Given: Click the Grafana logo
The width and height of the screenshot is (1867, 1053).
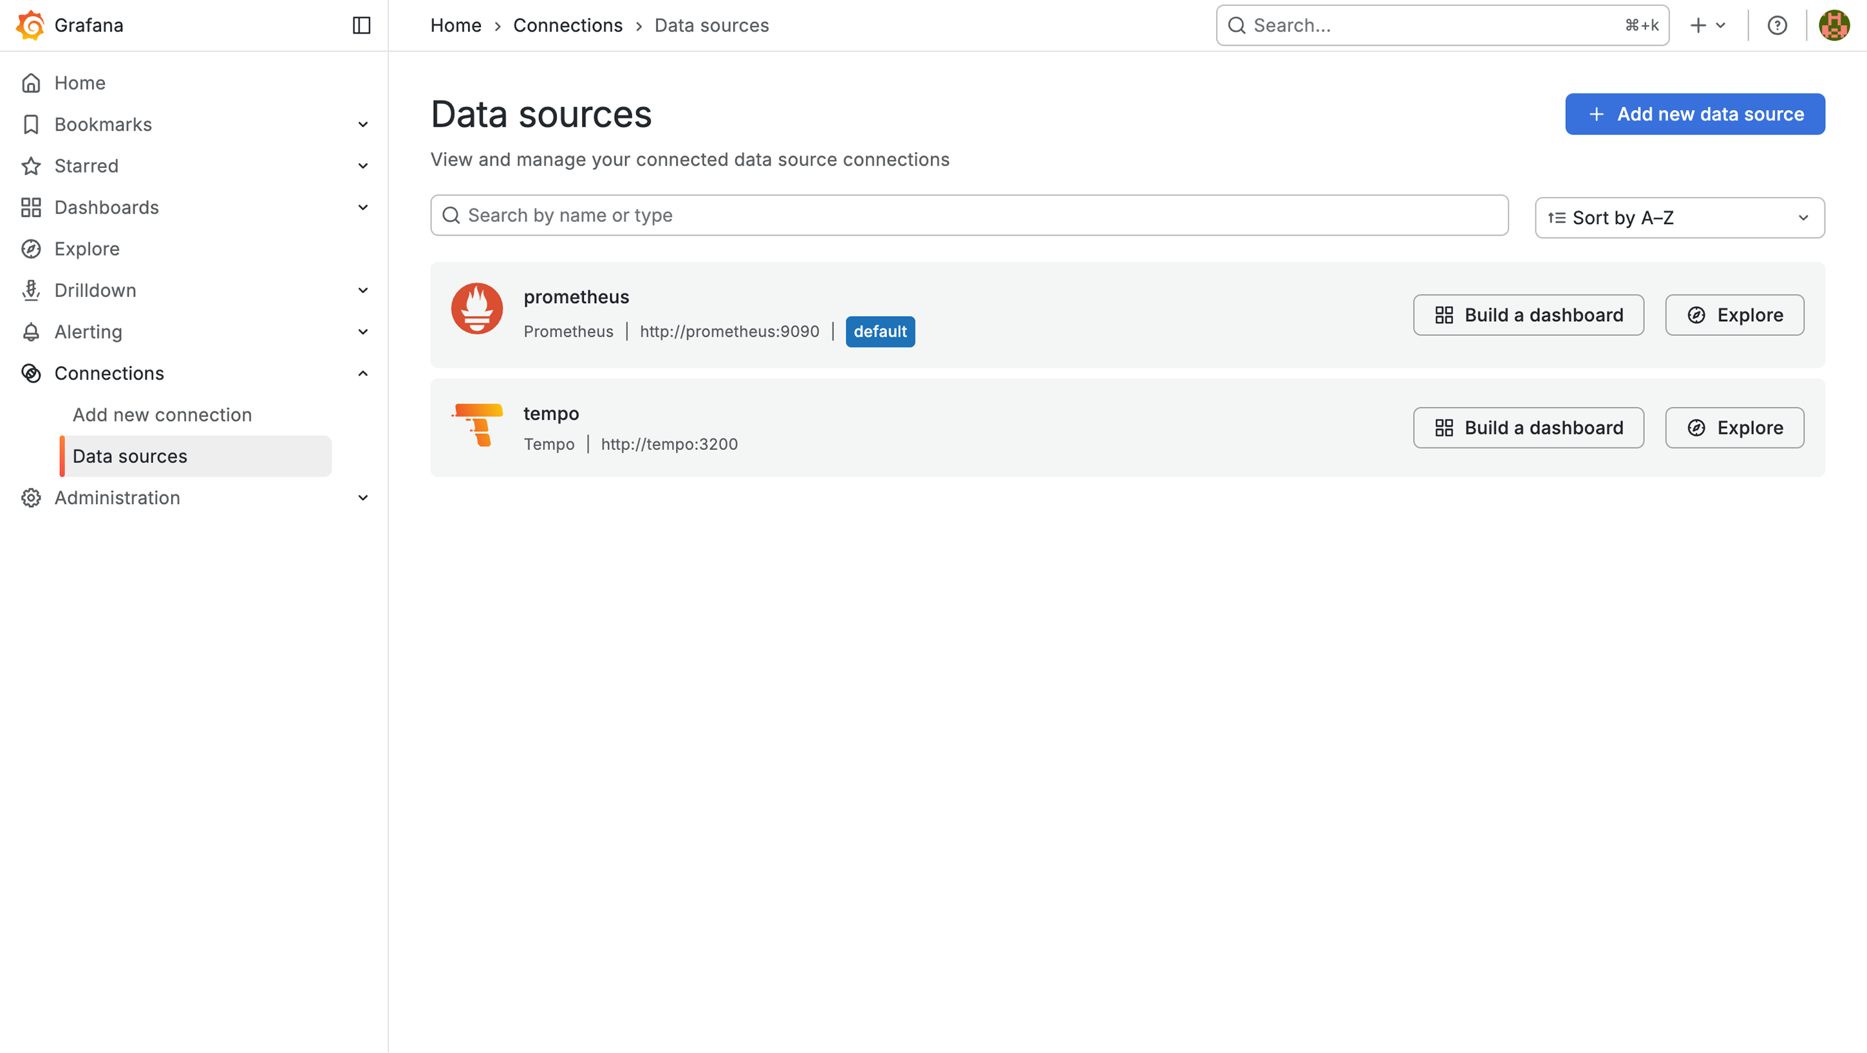Looking at the screenshot, I should point(30,24).
